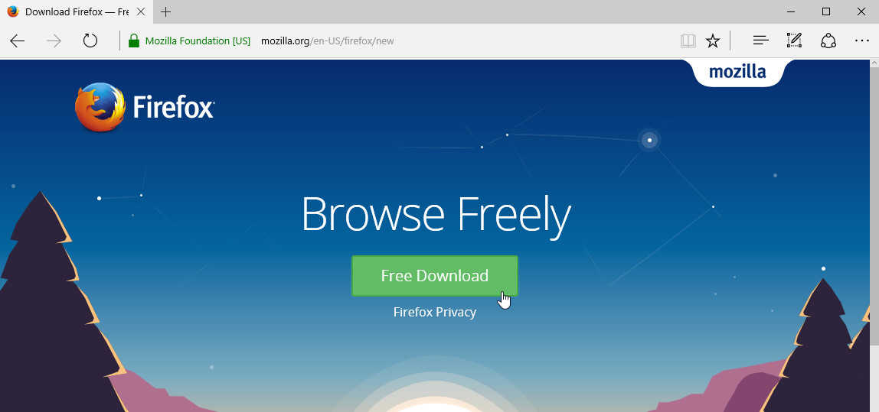This screenshot has width=879, height=412.
Task: Click the Firefox logo on page
Action: [x=145, y=107]
